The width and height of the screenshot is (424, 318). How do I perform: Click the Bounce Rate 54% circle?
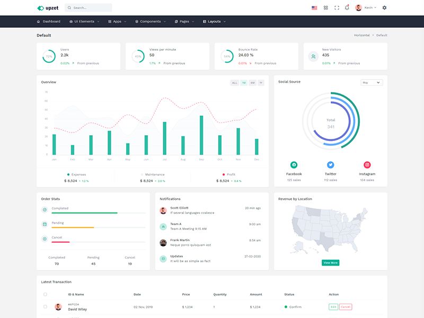pyautogui.click(x=227, y=56)
